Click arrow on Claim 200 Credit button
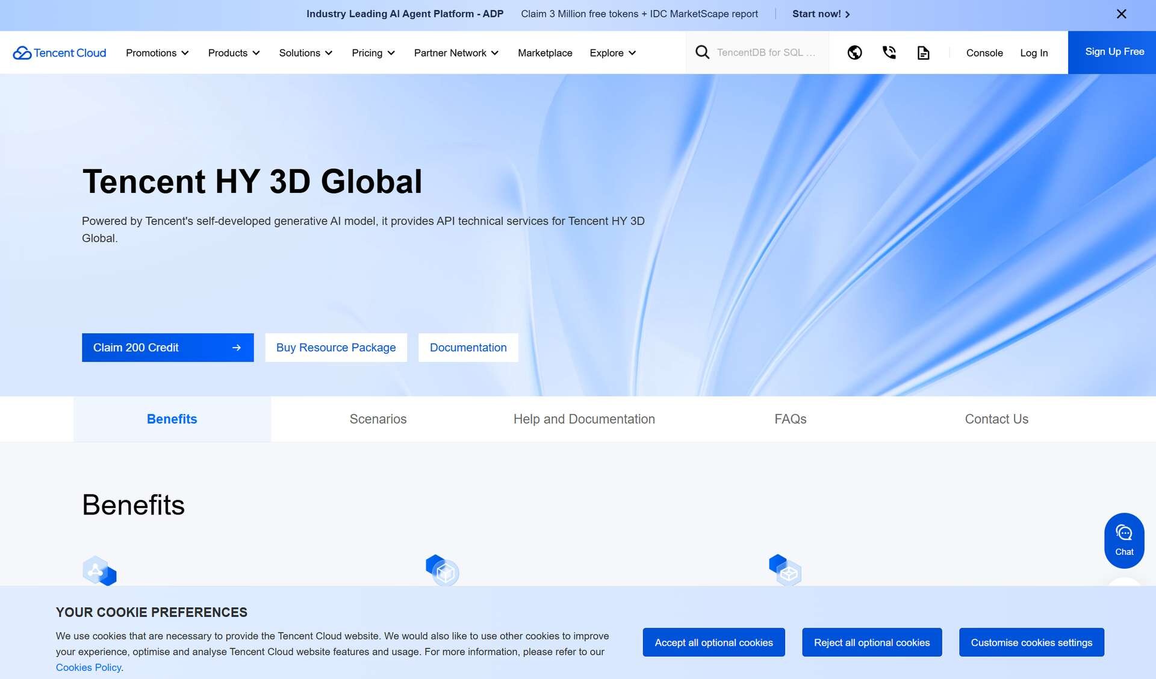The width and height of the screenshot is (1156, 679). tap(237, 348)
